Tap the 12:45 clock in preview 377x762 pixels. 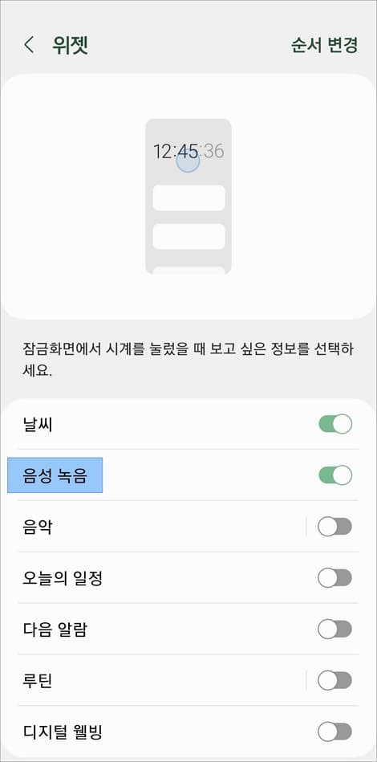[176, 152]
